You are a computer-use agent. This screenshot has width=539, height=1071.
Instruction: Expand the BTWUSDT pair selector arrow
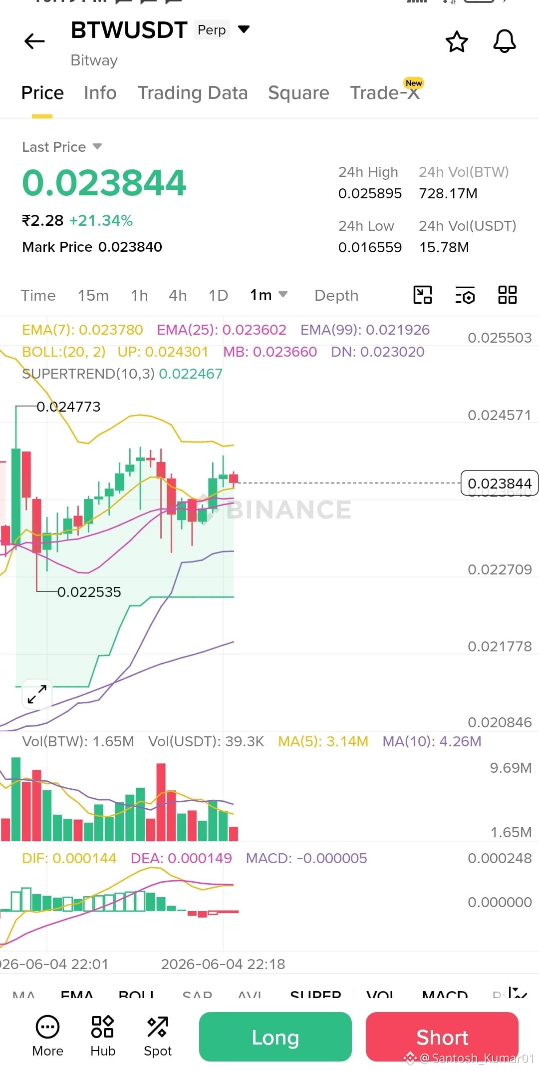click(244, 29)
